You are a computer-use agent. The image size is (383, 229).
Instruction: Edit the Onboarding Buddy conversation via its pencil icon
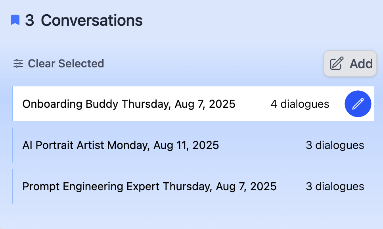[x=358, y=104]
